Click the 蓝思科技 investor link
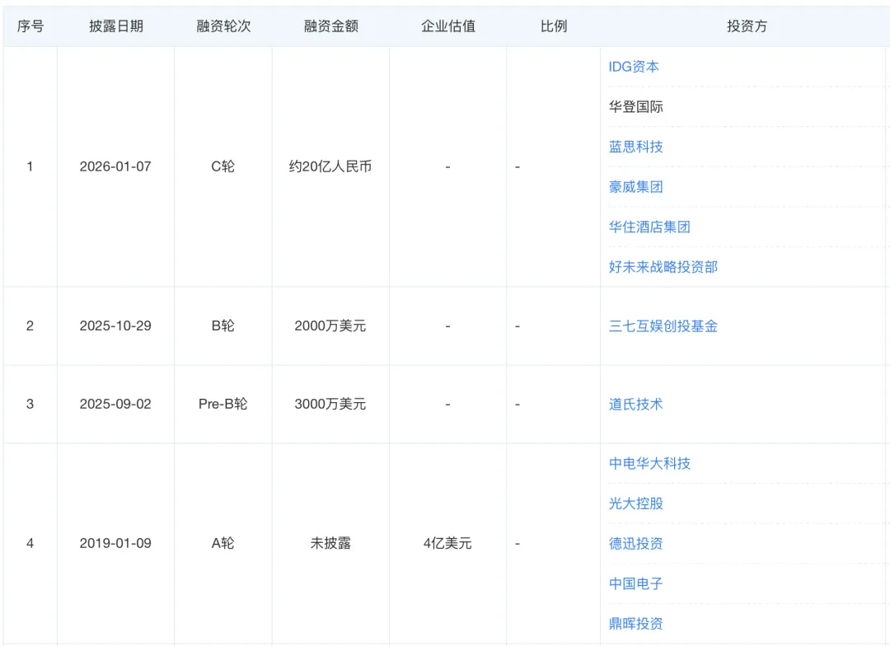 click(635, 147)
